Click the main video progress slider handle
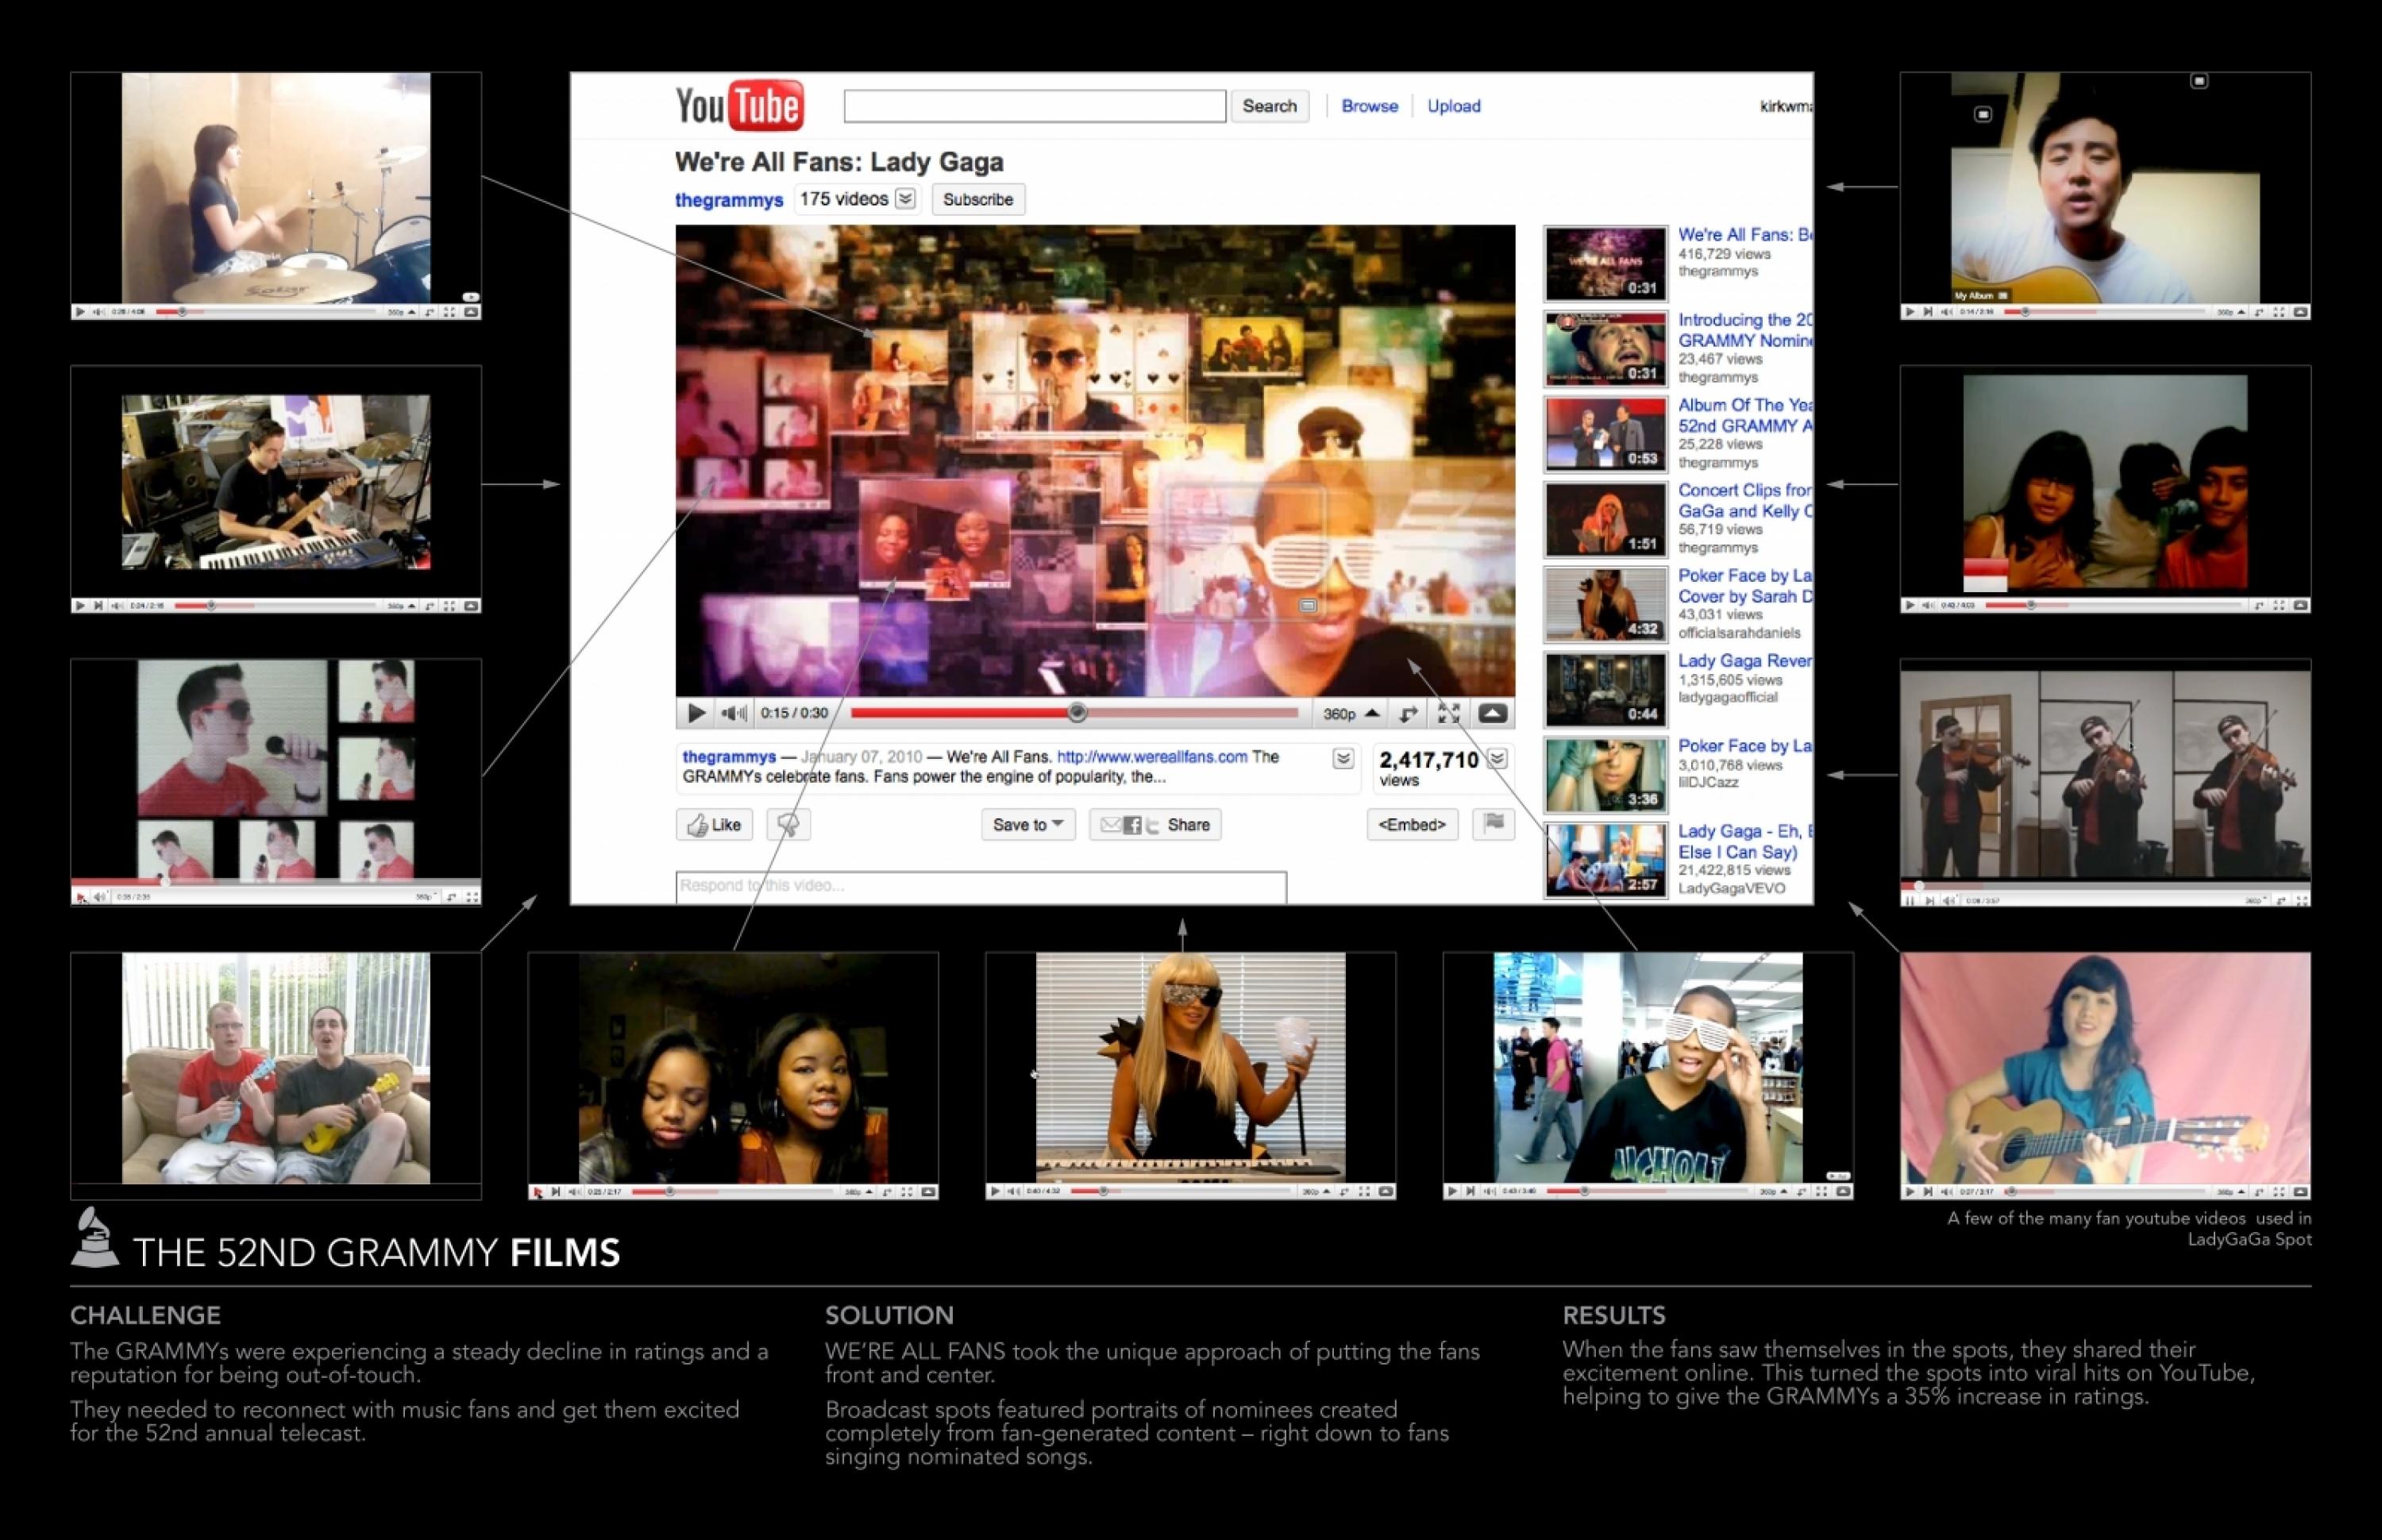 pos(1076,713)
